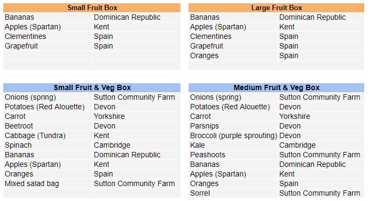The width and height of the screenshot is (368, 201).
Task: Select the Spinach cell
Action: click(48, 145)
